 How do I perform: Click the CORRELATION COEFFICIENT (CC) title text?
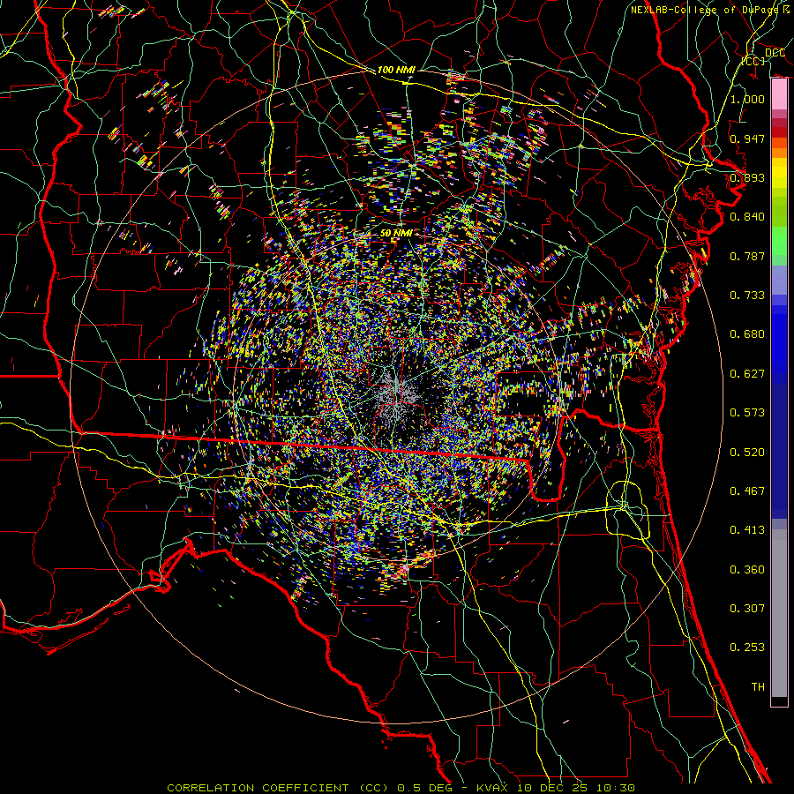[x=278, y=788]
